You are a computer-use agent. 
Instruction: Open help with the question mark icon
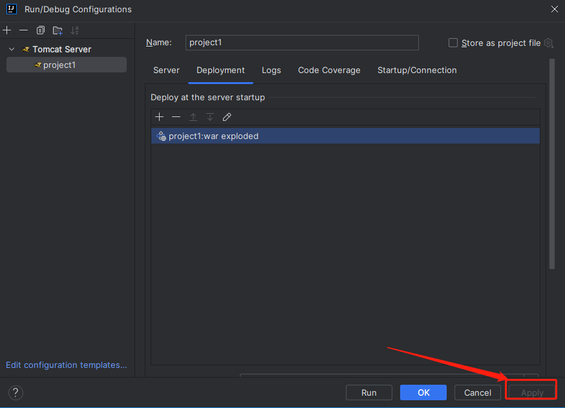pyautogui.click(x=16, y=392)
